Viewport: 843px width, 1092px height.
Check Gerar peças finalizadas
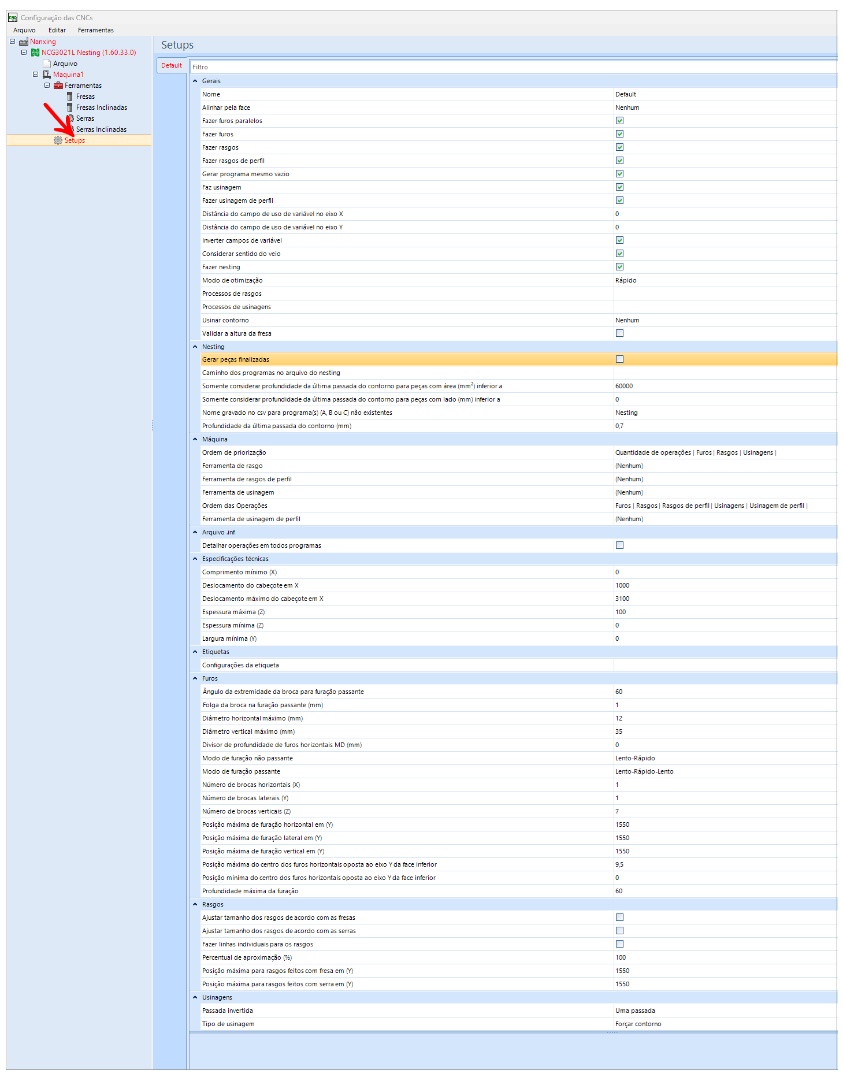pos(619,359)
